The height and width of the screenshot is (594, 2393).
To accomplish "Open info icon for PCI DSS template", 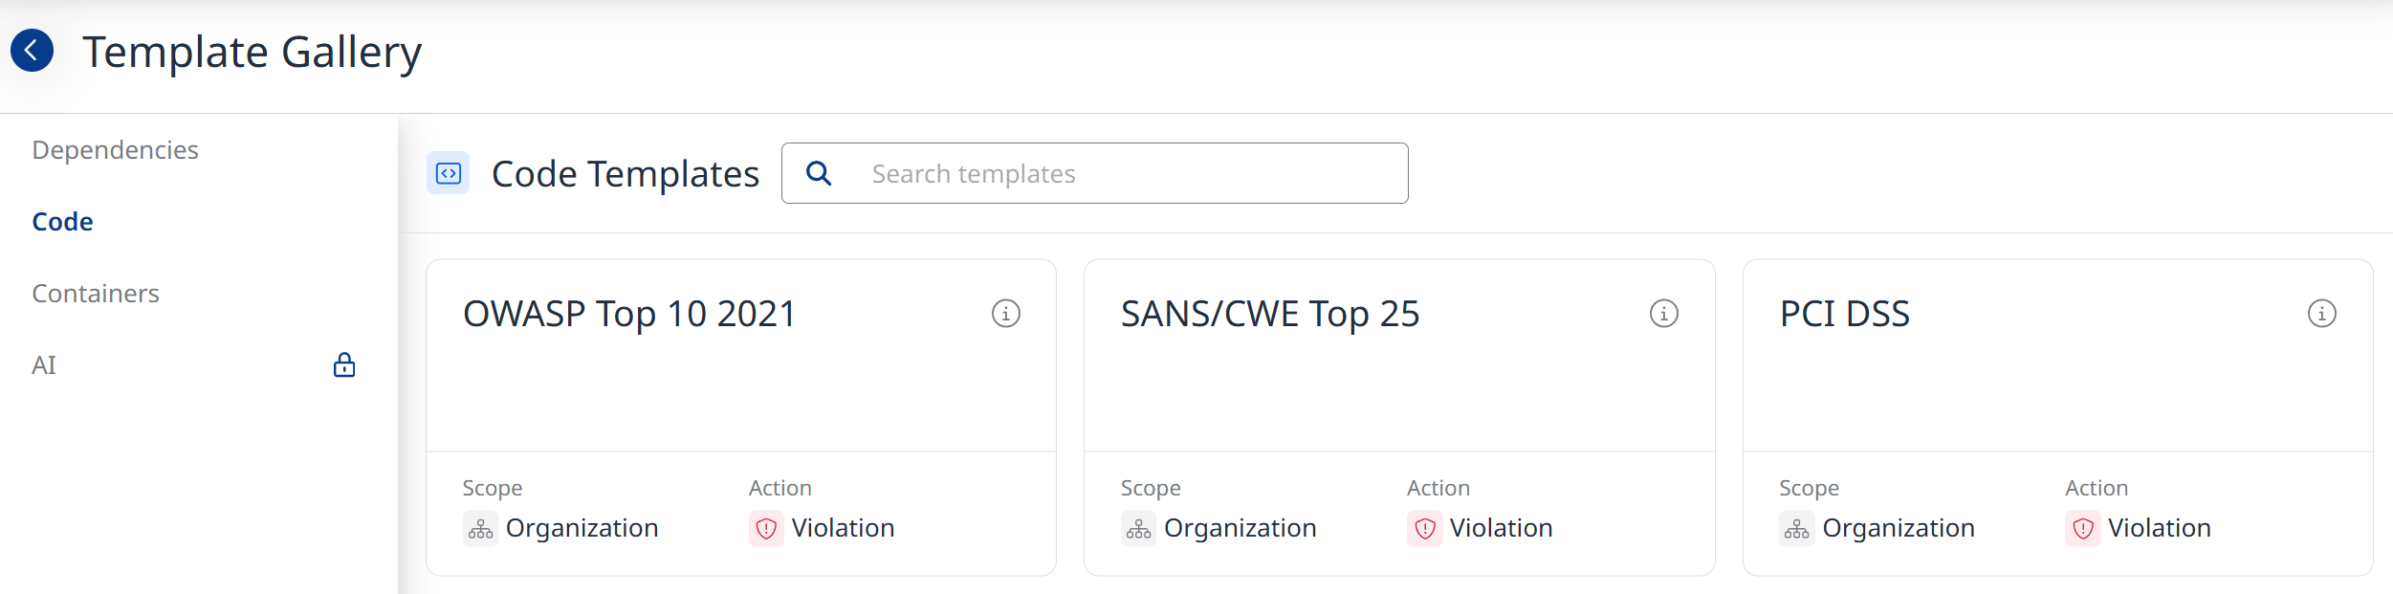I will [2321, 314].
